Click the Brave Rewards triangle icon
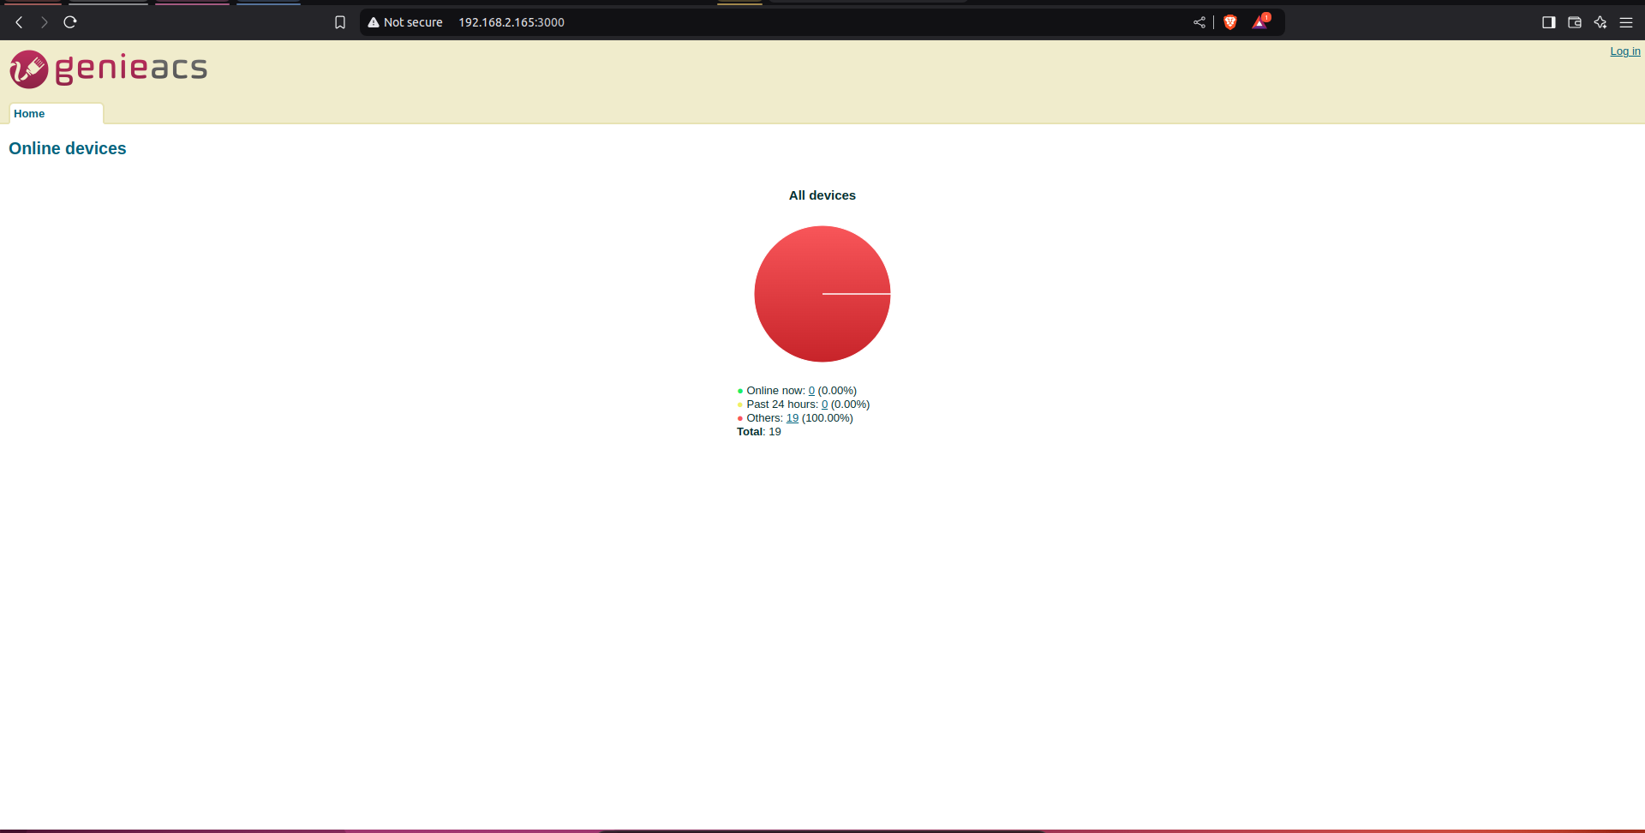Image resolution: width=1645 pixels, height=833 pixels. [1259, 23]
